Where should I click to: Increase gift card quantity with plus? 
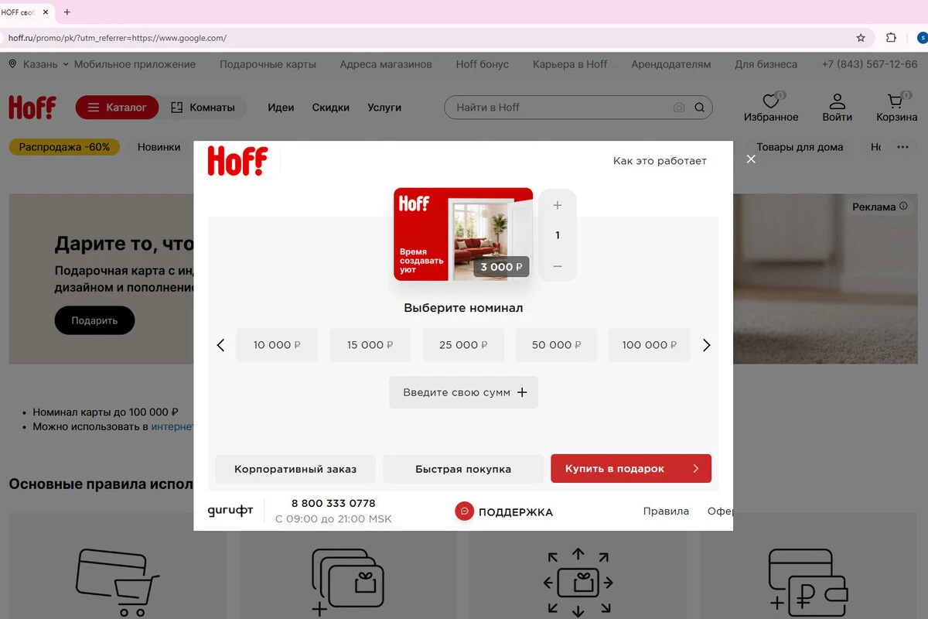[x=558, y=205]
